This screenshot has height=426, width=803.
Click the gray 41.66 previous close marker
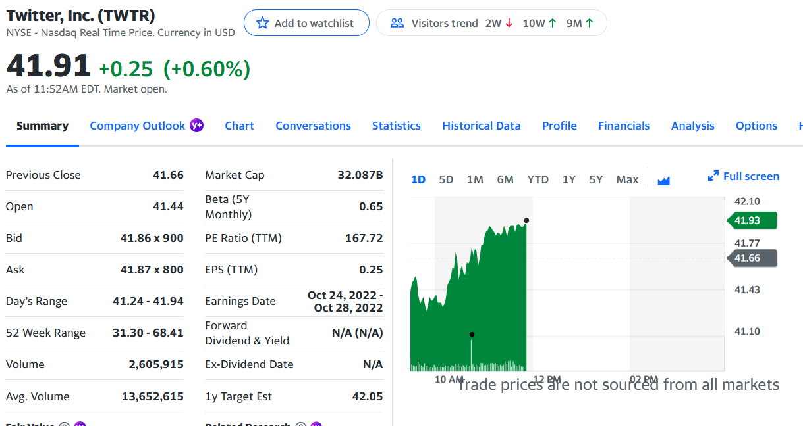(752, 258)
